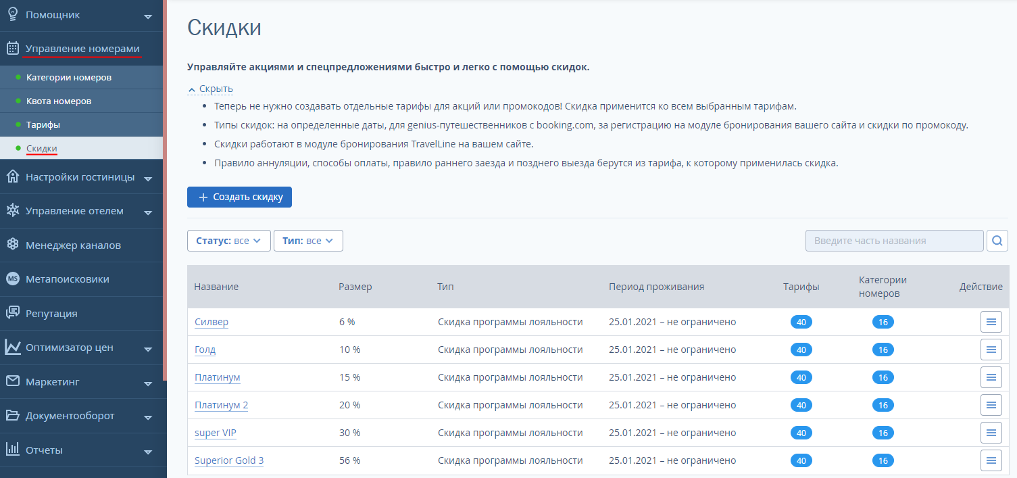Open the Статус filter dropdown
The width and height of the screenshot is (1017, 478).
point(228,241)
